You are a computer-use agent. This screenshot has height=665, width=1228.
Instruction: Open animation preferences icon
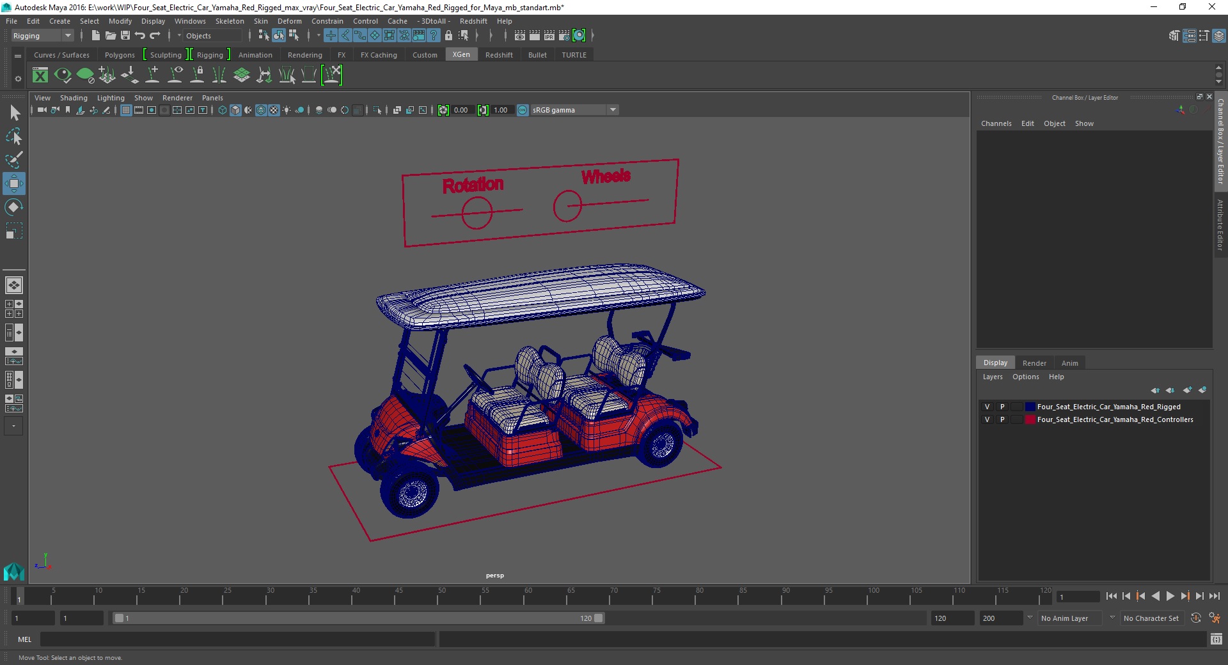pyautogui.click(x=1215, y=618)
